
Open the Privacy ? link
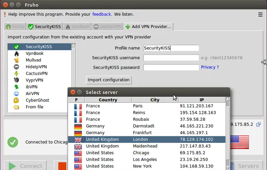click(x=210, y=67)
